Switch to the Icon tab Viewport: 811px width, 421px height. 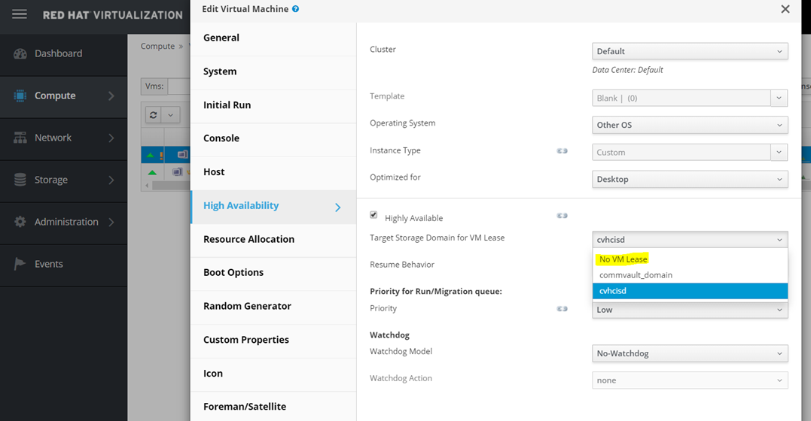click(x=273, y=374)
